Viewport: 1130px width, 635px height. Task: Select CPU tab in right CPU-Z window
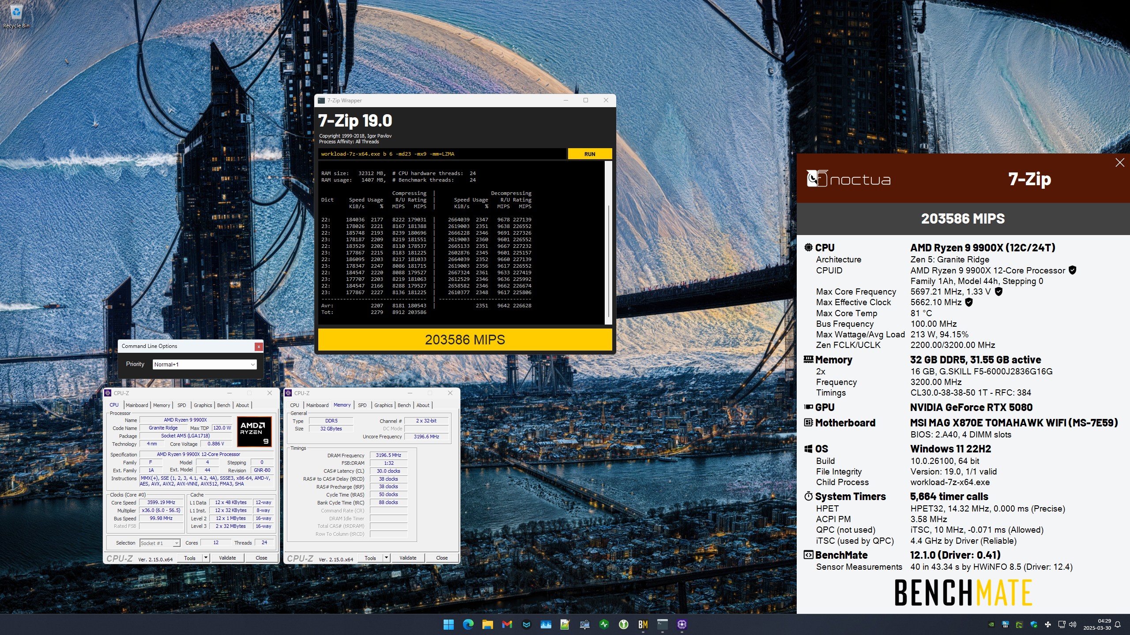click(294, 405)
